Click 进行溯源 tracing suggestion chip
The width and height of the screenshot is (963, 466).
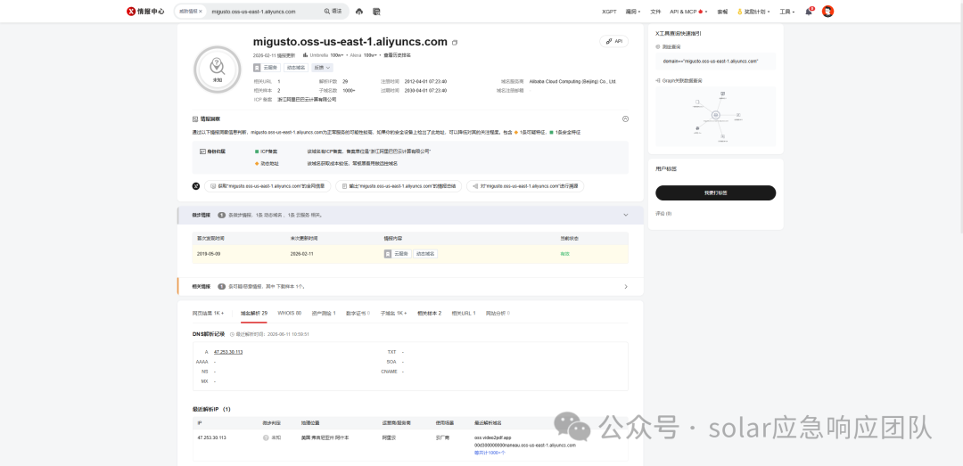coord(525,185)
